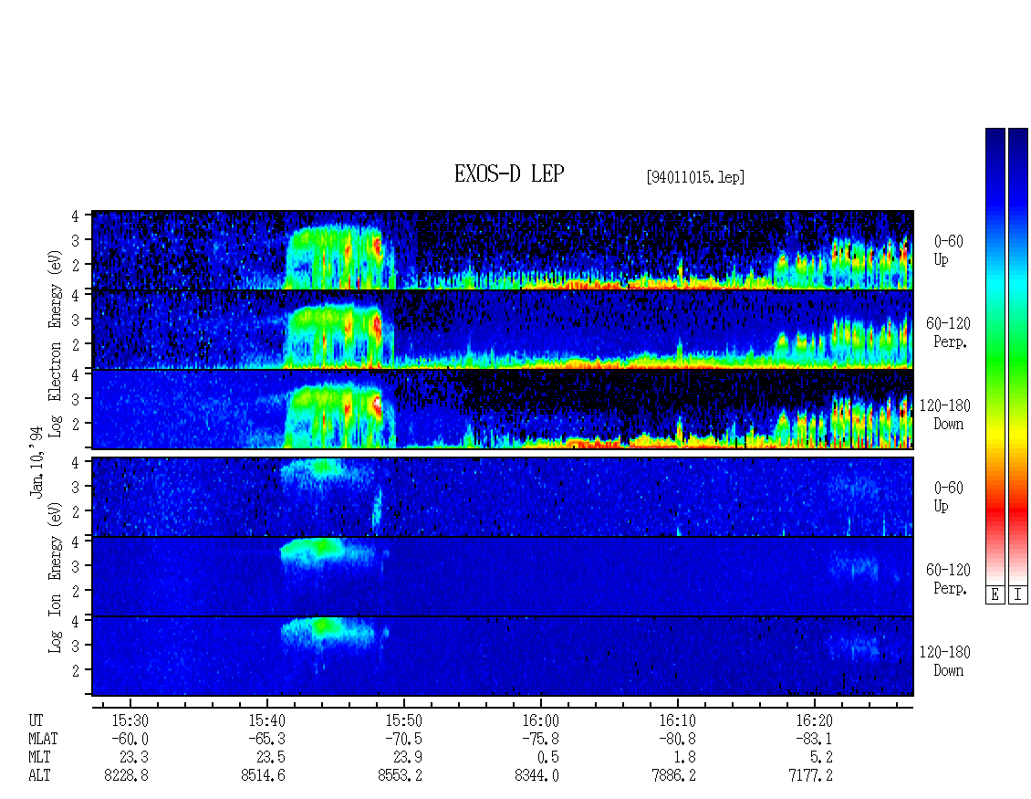
Task: Click the MLAT value -80.8
Action: pos(677,739)
